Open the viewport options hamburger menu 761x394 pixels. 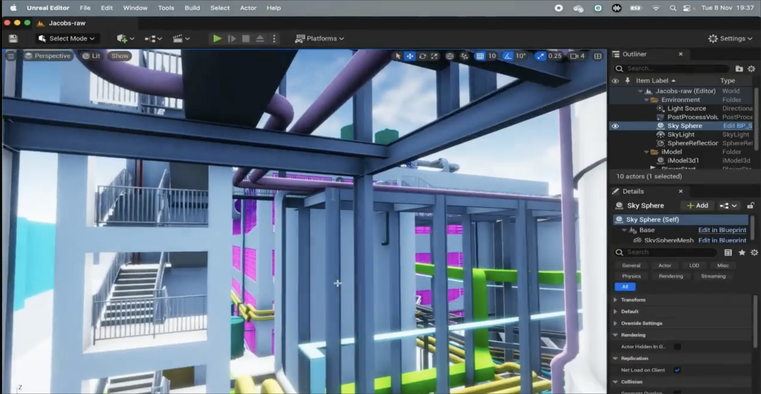click(11, 56)
